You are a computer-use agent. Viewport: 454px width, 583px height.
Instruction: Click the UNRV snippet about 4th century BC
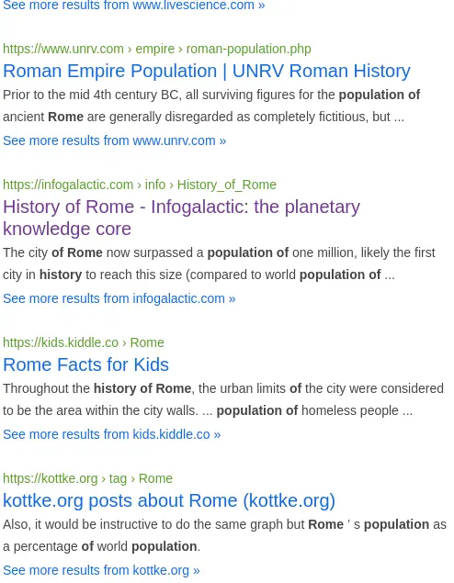211,106
